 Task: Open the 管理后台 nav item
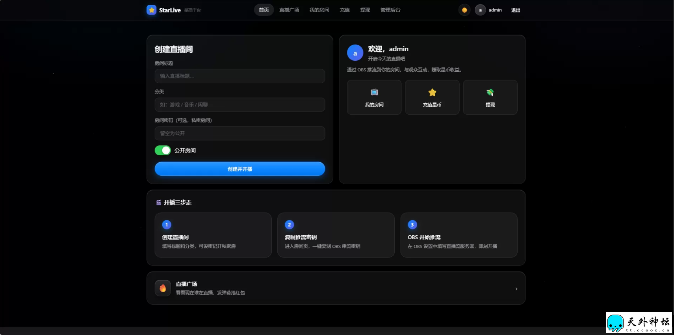(x=390, y=10)
